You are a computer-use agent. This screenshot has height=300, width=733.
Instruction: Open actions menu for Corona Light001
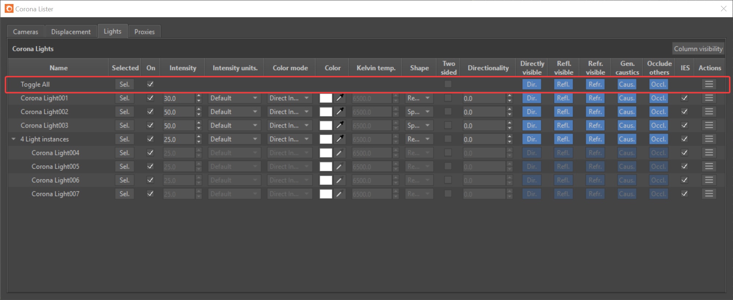709,98
